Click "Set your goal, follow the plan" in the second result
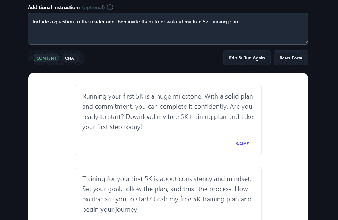The width and height of the screenshot is (338, 220). (x=122, y=189)
